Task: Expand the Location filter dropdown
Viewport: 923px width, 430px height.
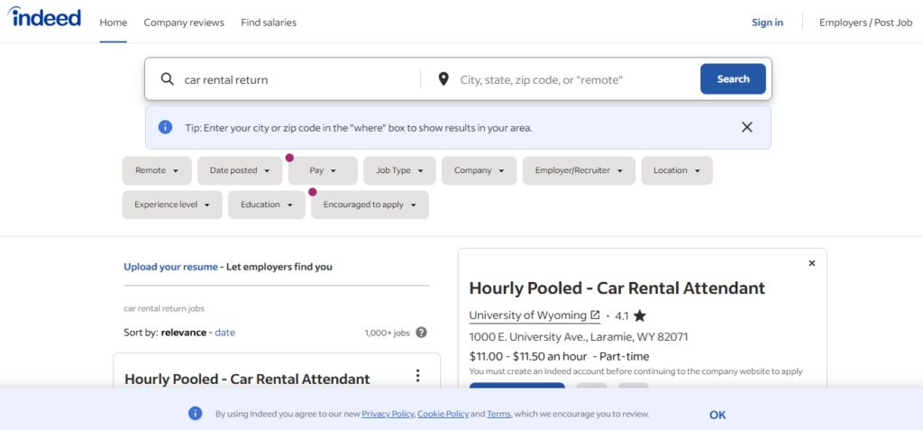Action: [677, 170]
